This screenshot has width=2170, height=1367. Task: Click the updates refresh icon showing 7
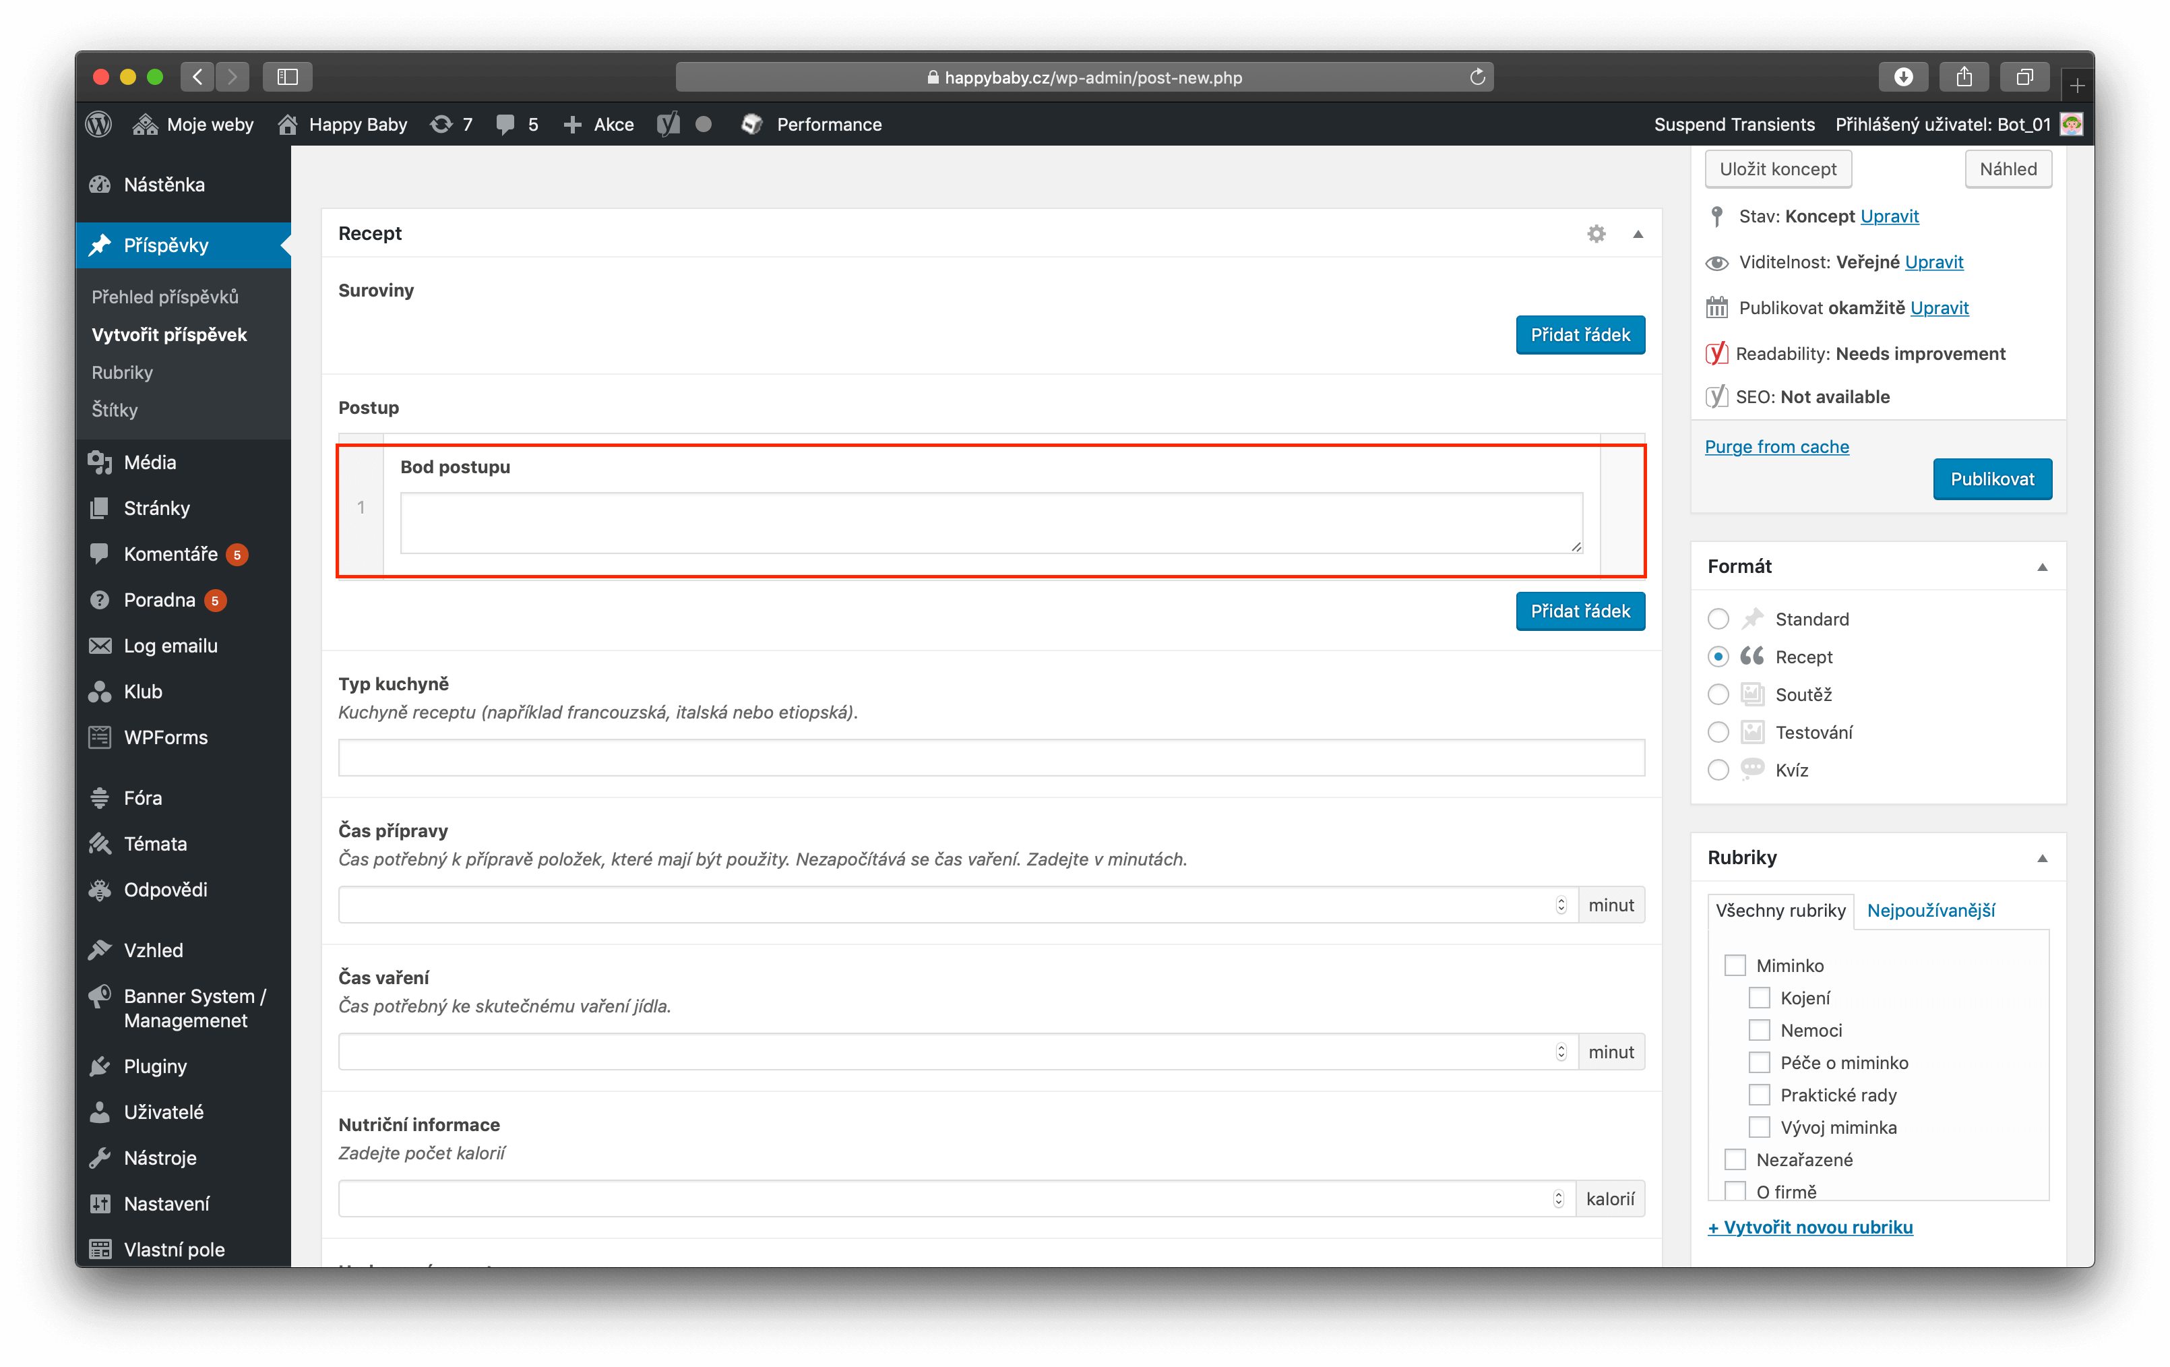pyautogui.click(x=441, y=124)
